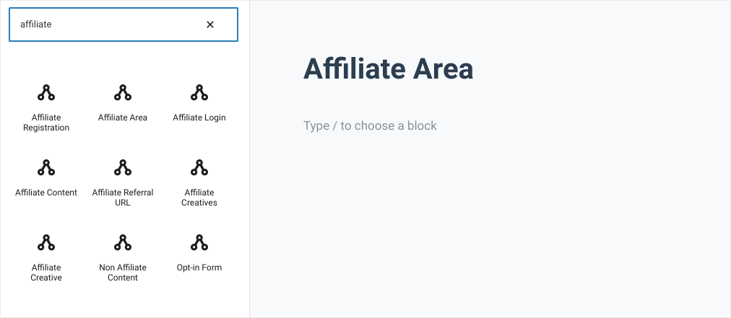
Task: Click the 'Affiliate Area' page title heading
Action: (389, 69)
